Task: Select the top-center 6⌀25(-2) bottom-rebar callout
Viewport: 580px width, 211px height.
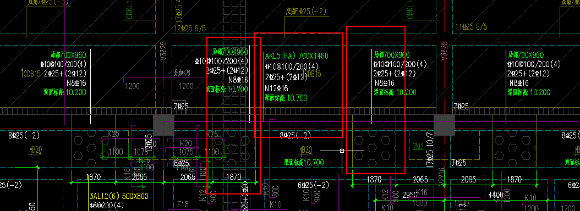Action: click(305, 12)
